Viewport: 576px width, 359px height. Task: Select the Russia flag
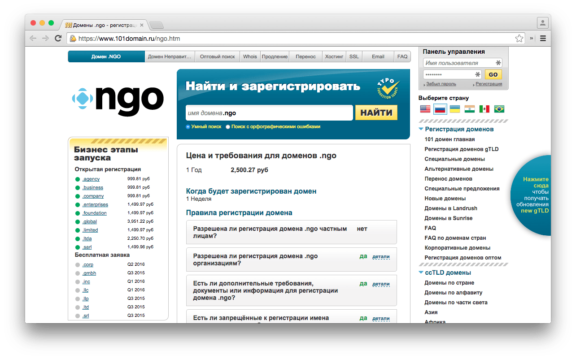(440, 109)
